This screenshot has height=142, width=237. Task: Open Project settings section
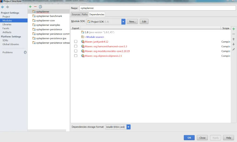tap(6, 17)
